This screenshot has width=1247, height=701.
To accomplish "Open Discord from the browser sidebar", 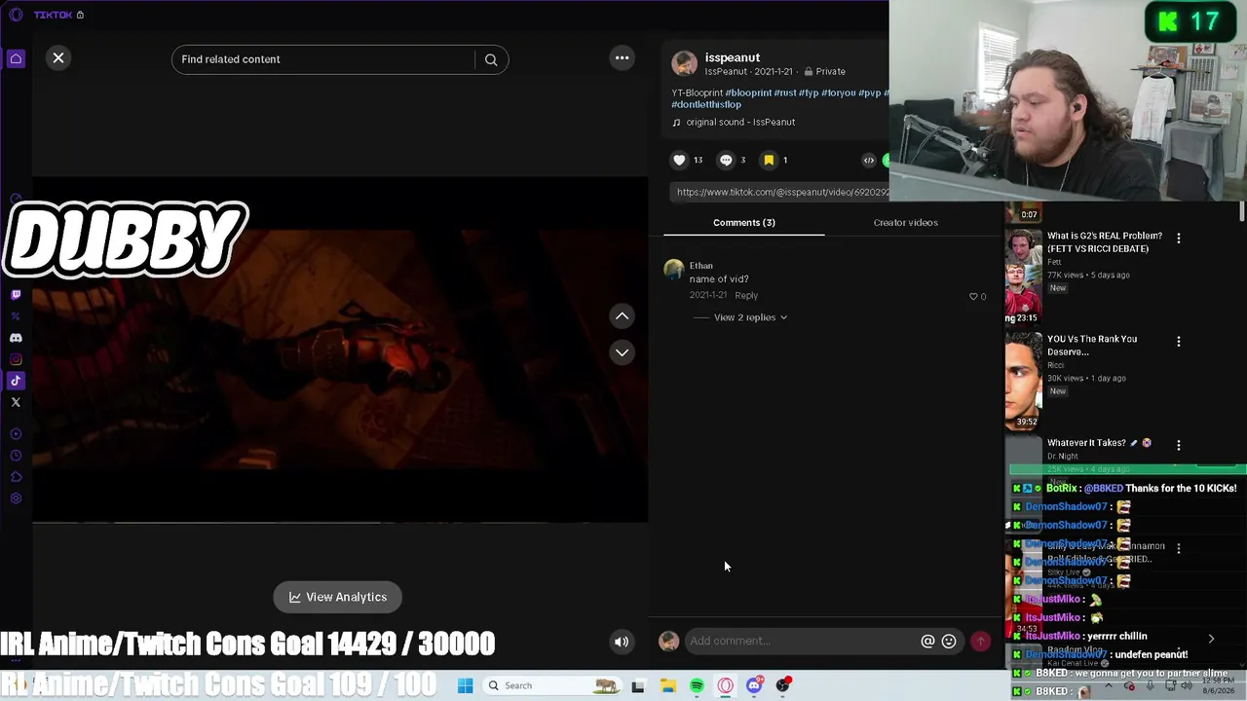I will [x=16, y=338].
